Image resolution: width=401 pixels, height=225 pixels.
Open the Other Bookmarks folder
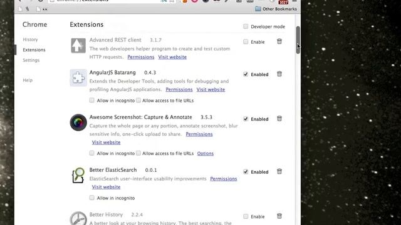pos(276,9)
